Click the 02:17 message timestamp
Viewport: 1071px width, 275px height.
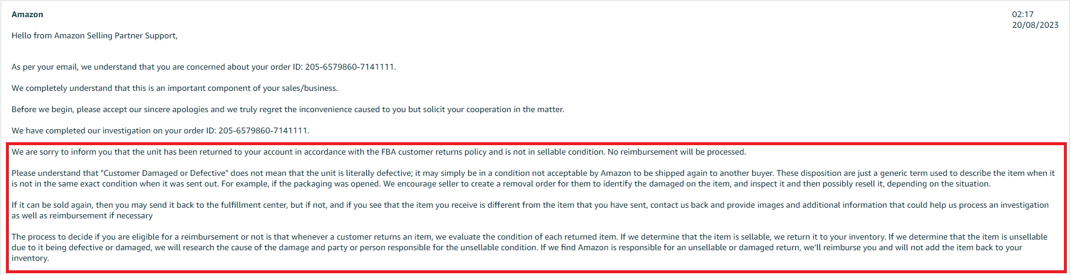(x=1022, y=14)
